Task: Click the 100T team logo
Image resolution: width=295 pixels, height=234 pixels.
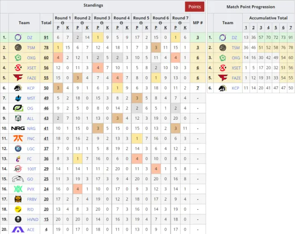Action: (x=18, y=169)
